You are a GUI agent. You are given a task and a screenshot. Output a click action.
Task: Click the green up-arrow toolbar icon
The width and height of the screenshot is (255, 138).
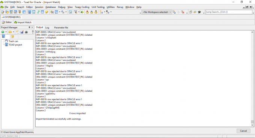pos(38,12)
